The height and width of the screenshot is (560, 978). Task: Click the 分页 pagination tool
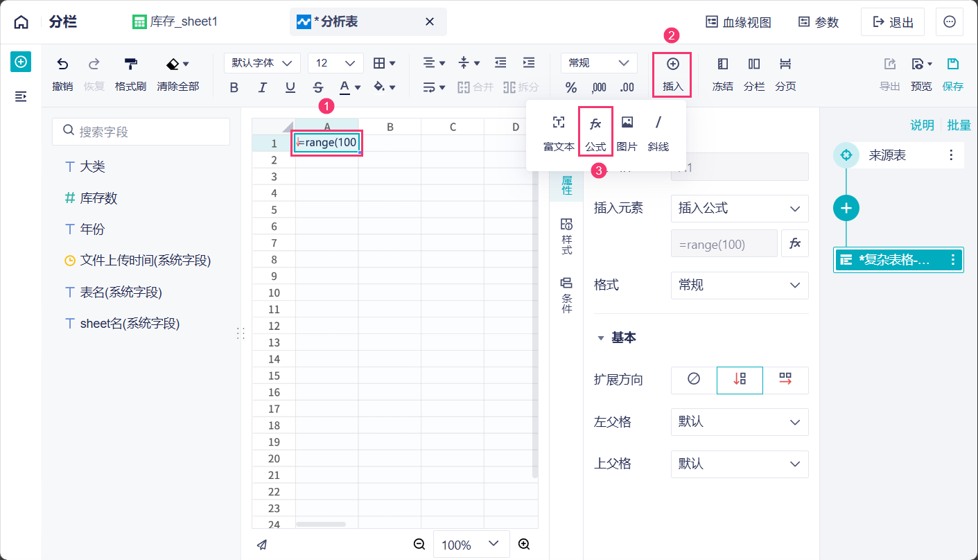pos(785,75)
